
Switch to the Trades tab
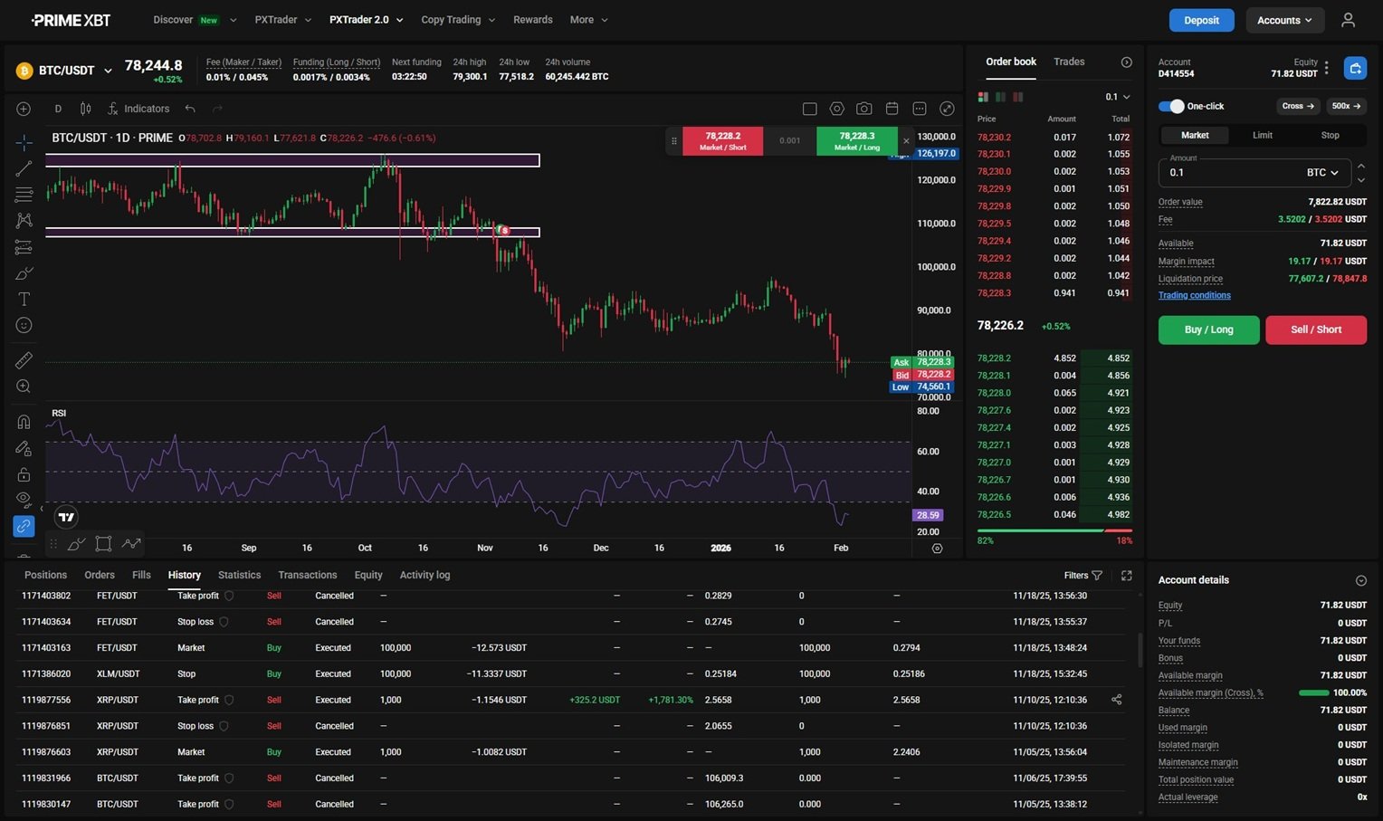pos(1068,62)
